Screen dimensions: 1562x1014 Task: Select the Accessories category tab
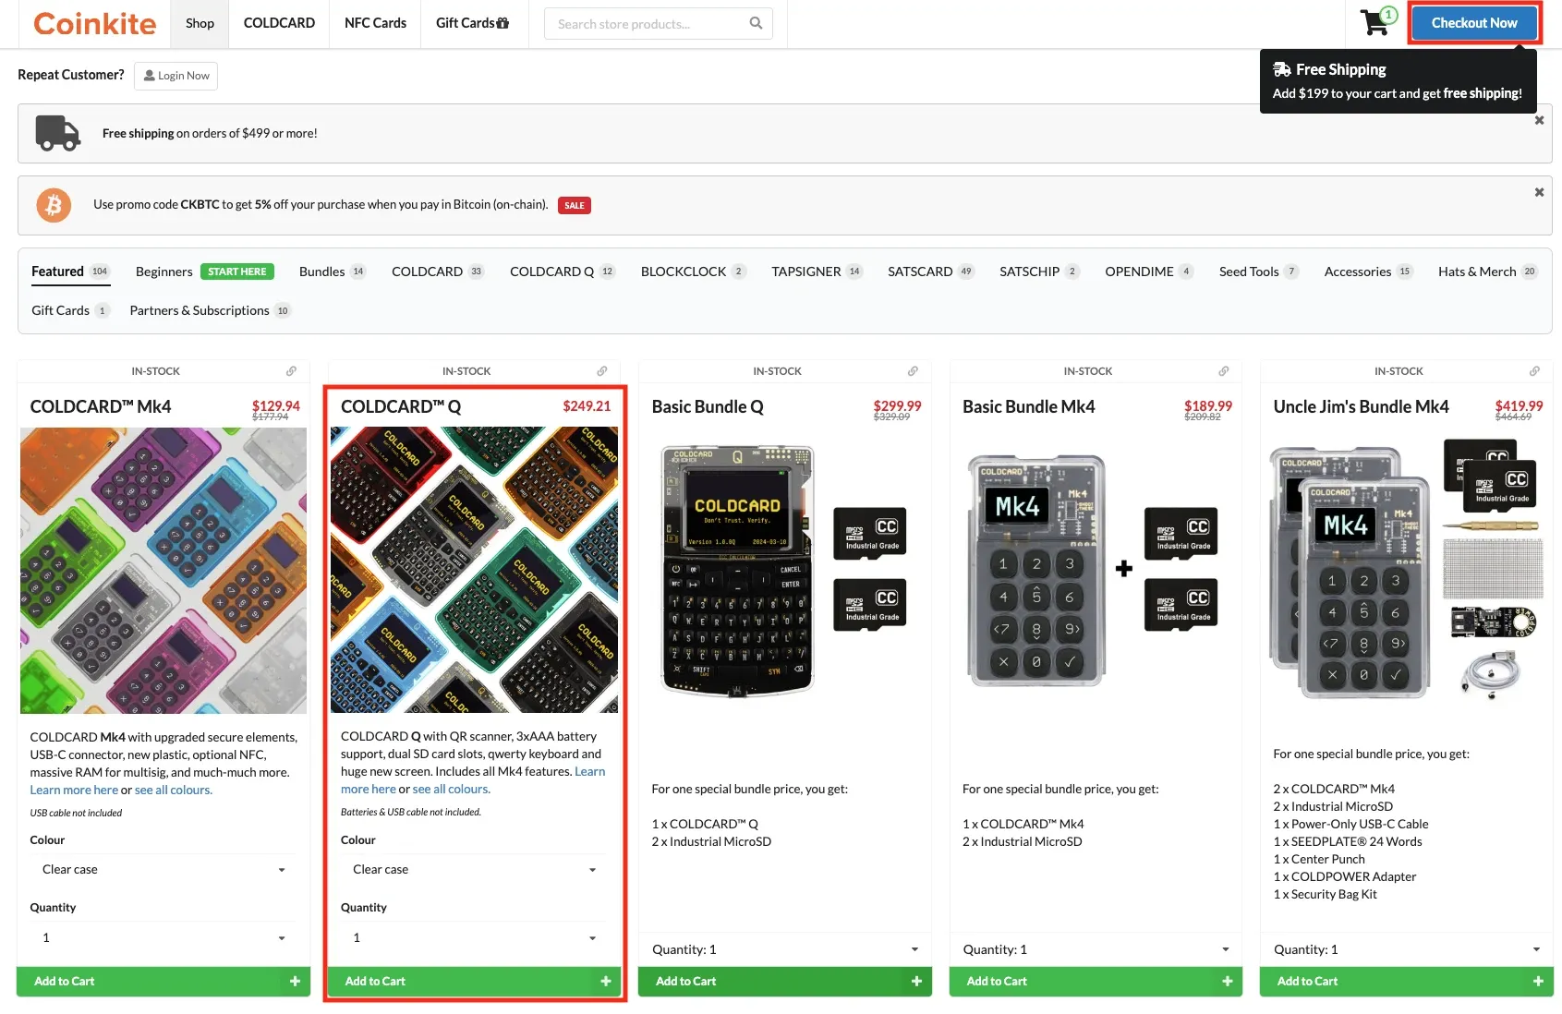tap(1368, 272)
